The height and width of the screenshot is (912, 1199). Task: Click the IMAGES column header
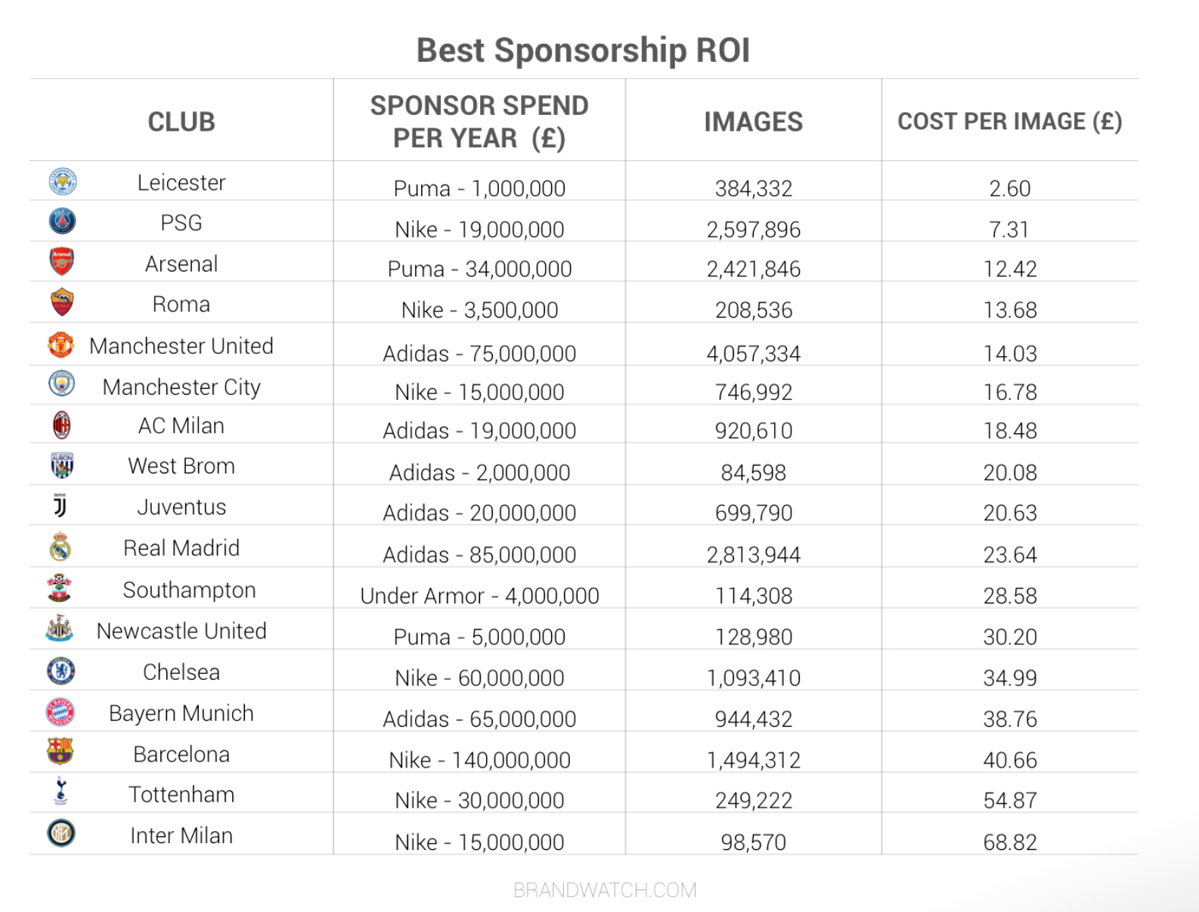(753, 122)
